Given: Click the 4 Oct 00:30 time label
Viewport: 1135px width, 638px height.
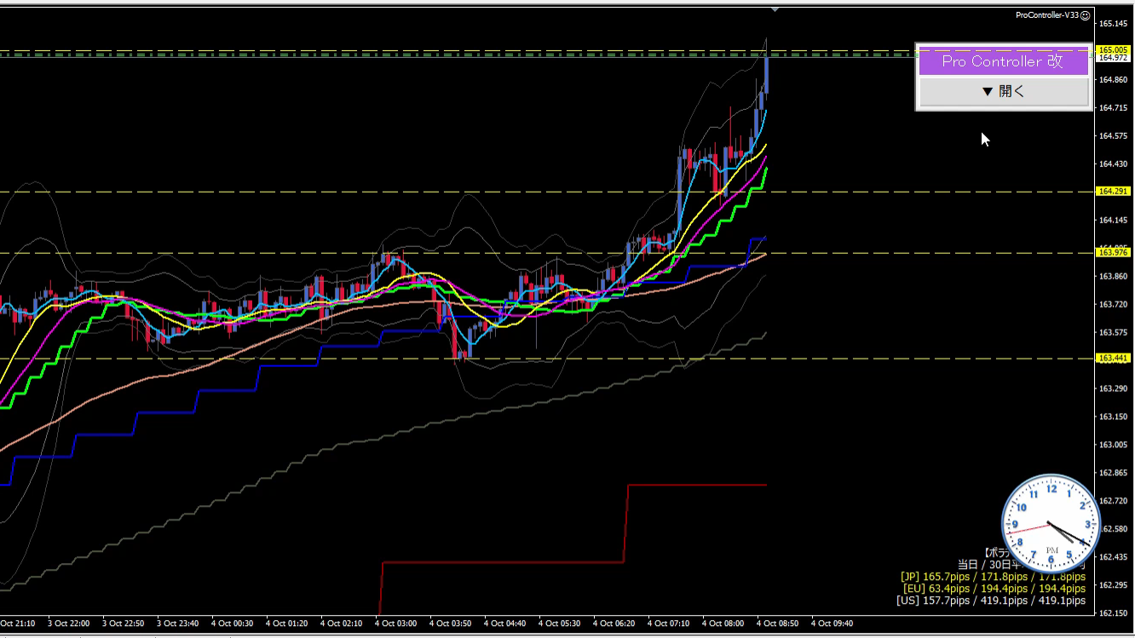Looking at the screenshot, I should tap(233, 624).
